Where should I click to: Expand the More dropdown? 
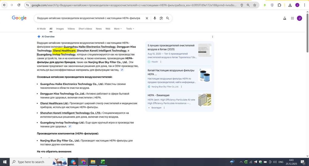[x=118, y=29]
